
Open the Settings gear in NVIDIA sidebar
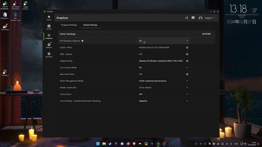[x=49, y=55]
